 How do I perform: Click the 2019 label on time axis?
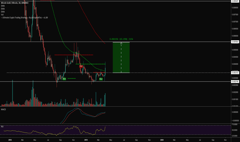click(x=86, y=140)
